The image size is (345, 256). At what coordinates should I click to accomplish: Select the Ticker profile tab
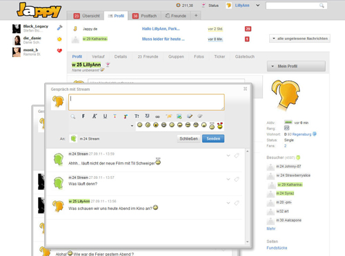tap(219, 56)
